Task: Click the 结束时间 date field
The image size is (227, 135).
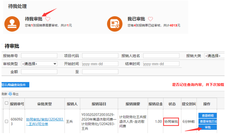Action: coord(161,64)
